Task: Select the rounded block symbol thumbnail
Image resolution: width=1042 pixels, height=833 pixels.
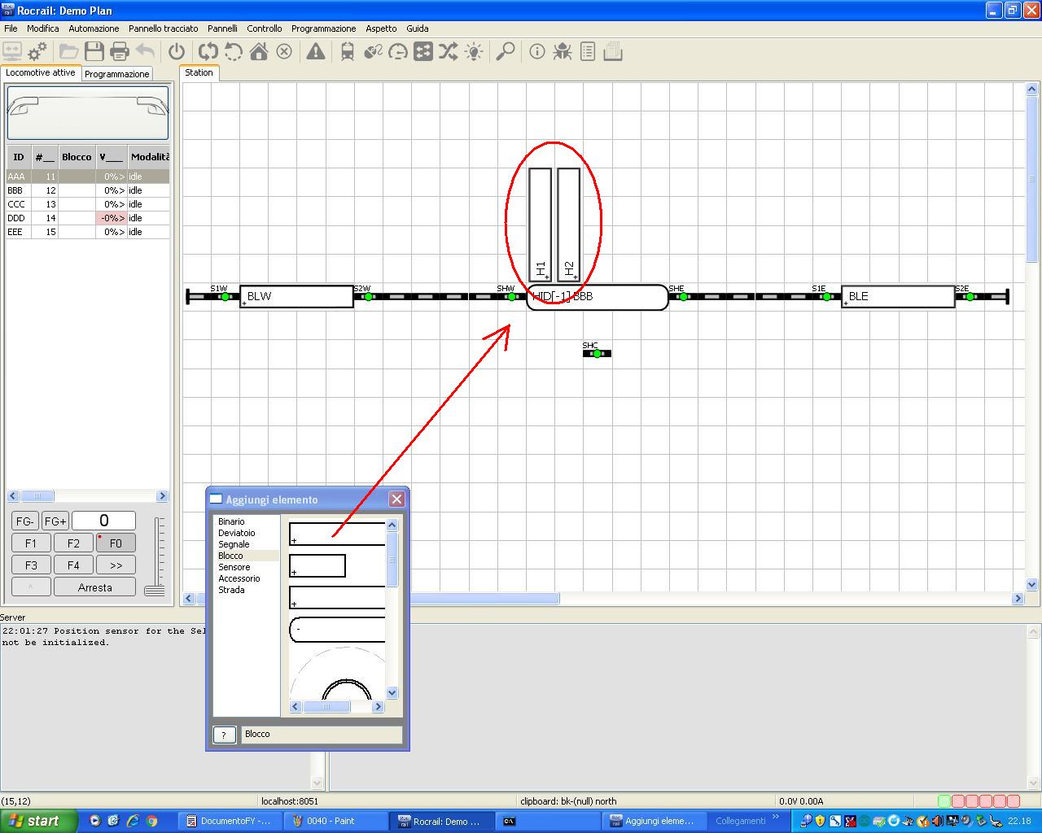Action: point(337,630)
